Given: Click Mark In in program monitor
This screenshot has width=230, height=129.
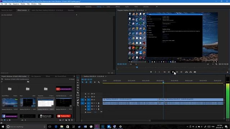Looking at the screenshot, I should click(156, 72).
